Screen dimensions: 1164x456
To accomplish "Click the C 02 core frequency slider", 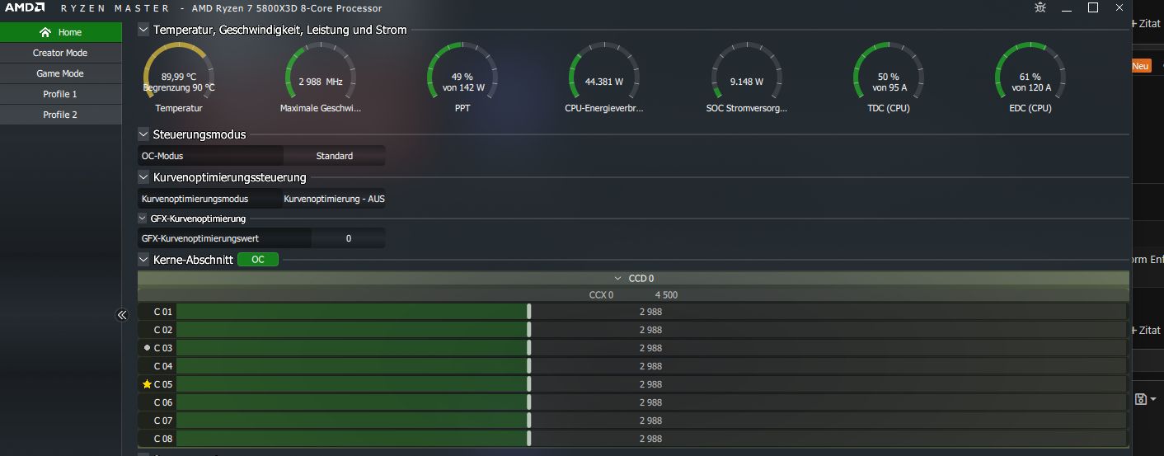I will pyautogui.click(x=651, y=330).
